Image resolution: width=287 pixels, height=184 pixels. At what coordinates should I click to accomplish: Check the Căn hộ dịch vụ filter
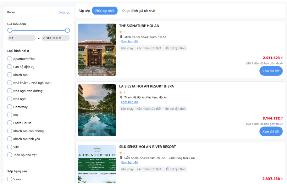point(9,67)
